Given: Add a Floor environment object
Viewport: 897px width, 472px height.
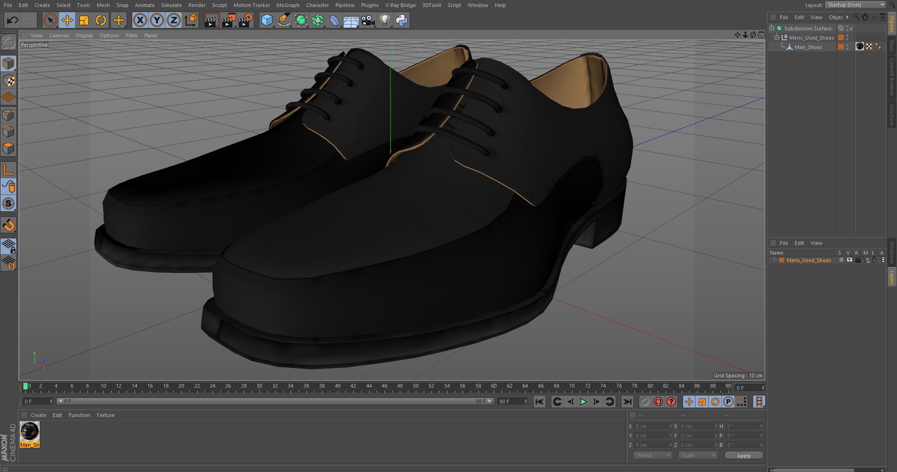Looking at the screenshot, I should pos(351,20).
